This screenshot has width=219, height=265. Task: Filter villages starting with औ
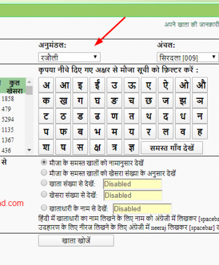point(200,85)
